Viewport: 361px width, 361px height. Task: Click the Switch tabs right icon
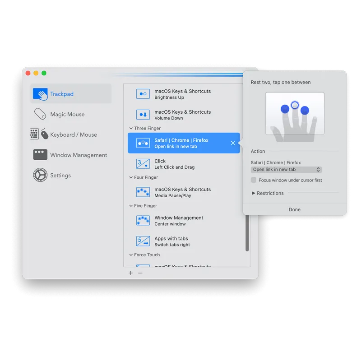point(143,241)
